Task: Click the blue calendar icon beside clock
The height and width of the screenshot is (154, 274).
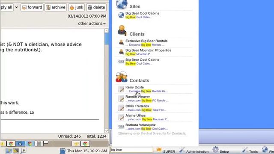Action: [x=63, y=151]
